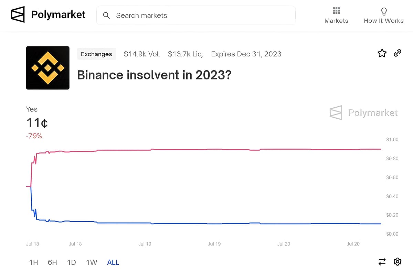Toggle the Yes/No swap arrows icon

382,262
